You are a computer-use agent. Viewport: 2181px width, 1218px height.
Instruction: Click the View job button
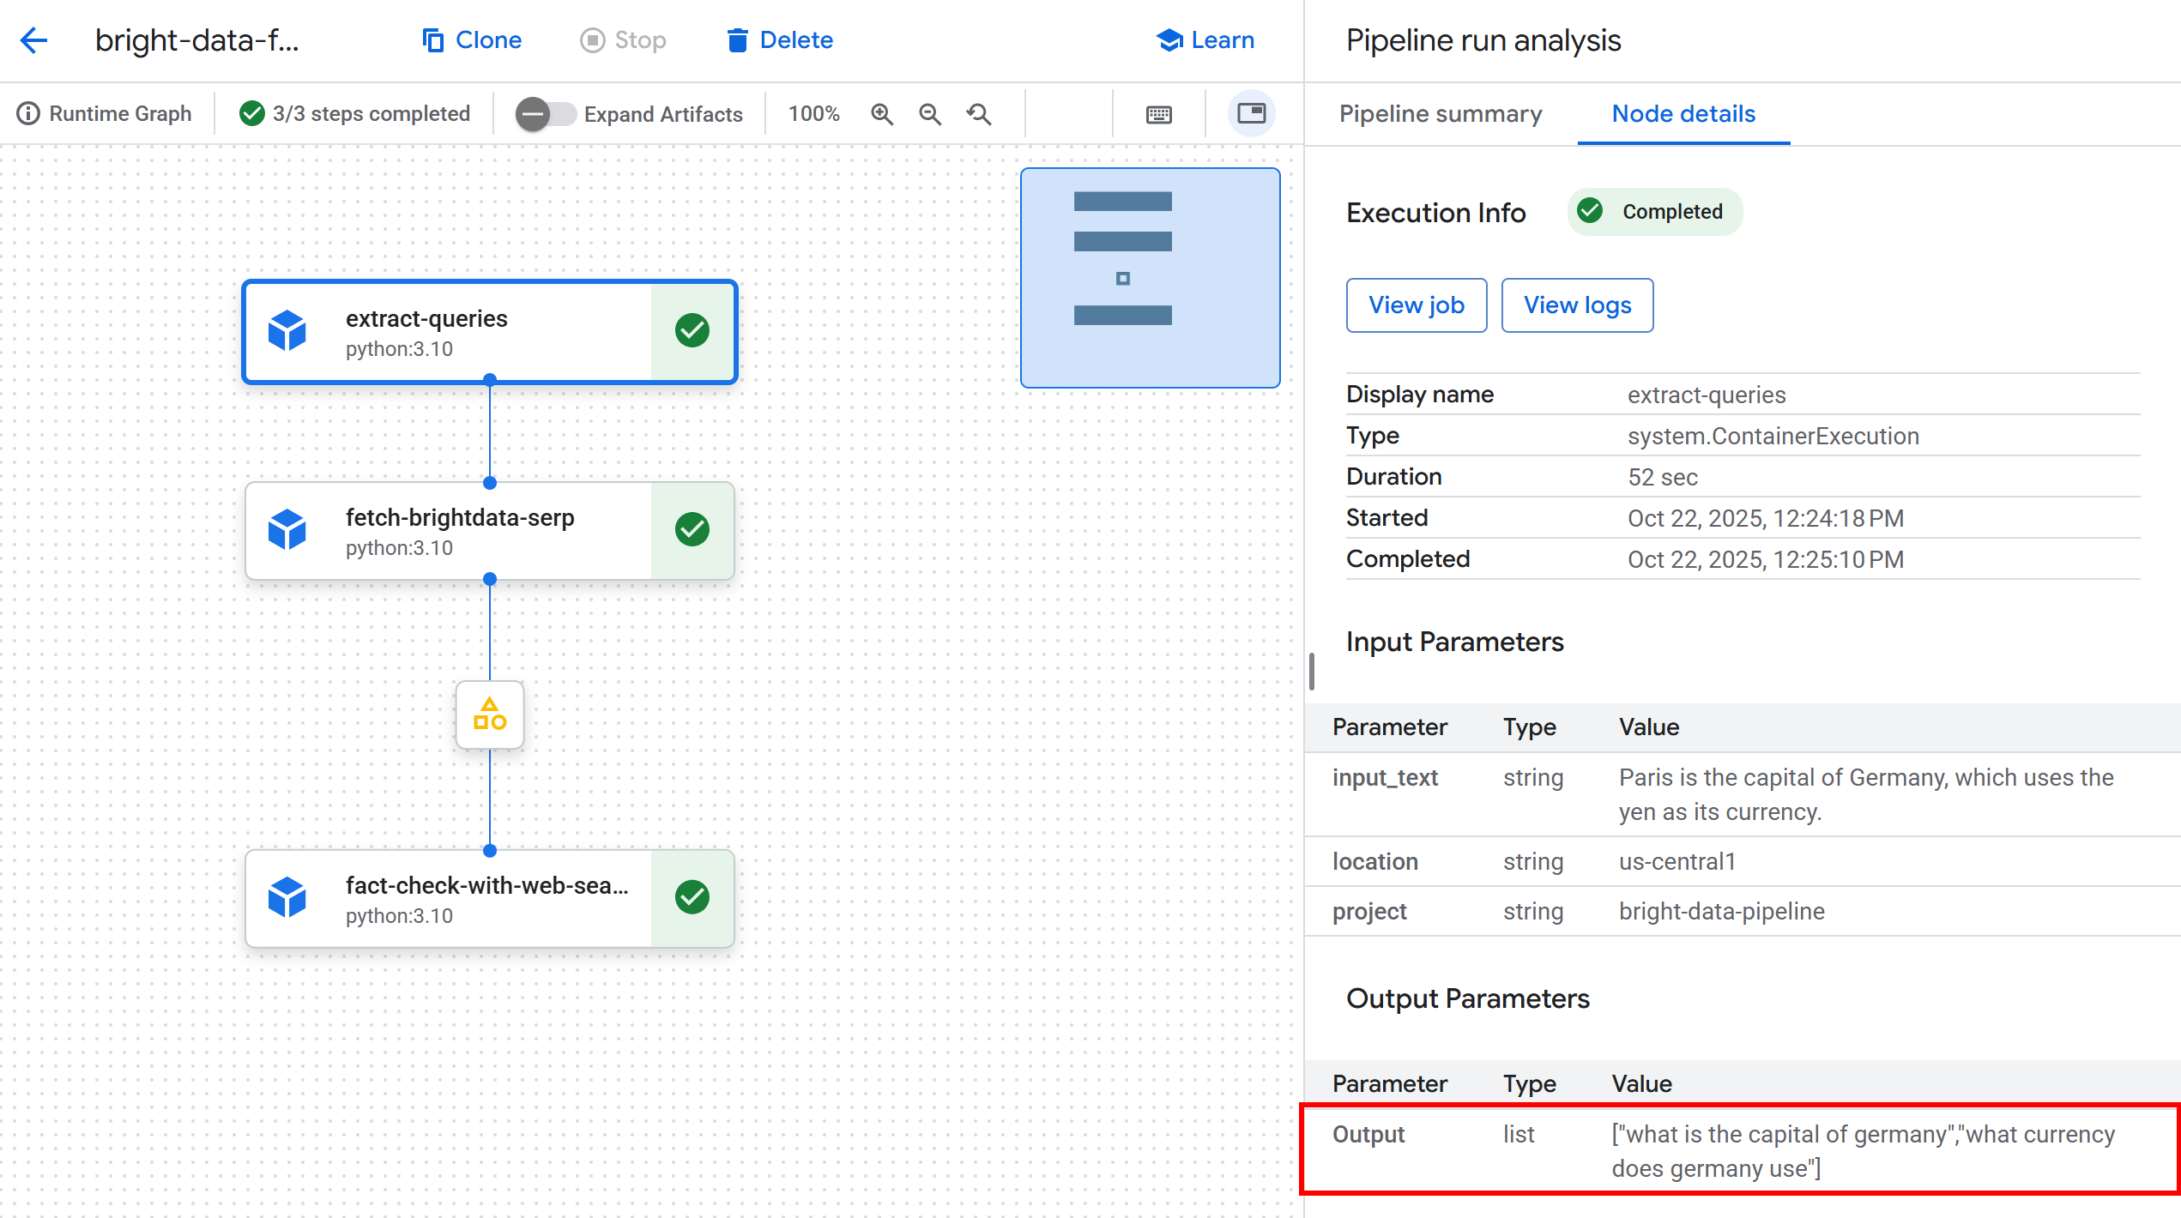(x=1416, y=305)
